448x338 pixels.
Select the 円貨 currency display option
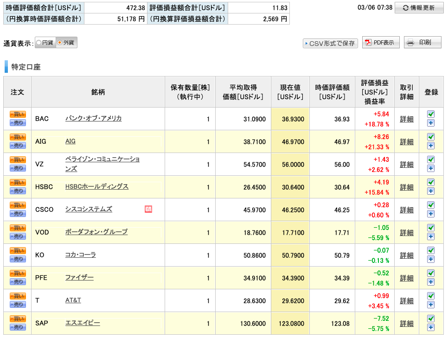click(45, 43)
